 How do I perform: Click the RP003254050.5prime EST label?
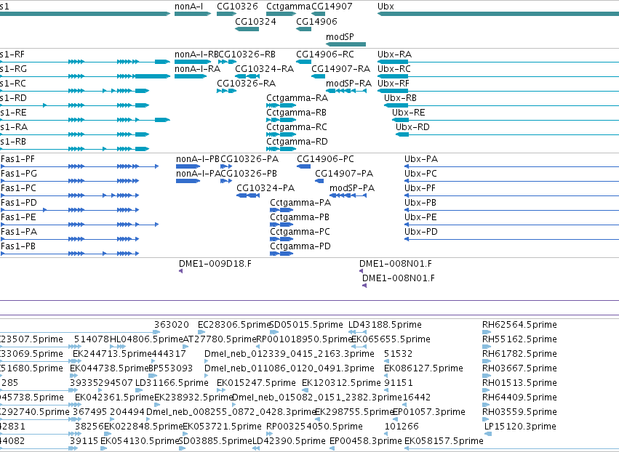pyautogui.click(x=315, y=427)
